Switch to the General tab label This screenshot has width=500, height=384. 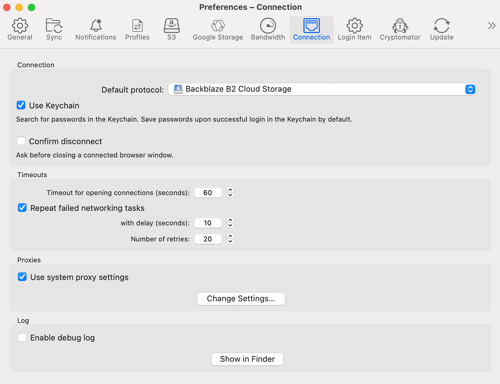tap(20, 37)
